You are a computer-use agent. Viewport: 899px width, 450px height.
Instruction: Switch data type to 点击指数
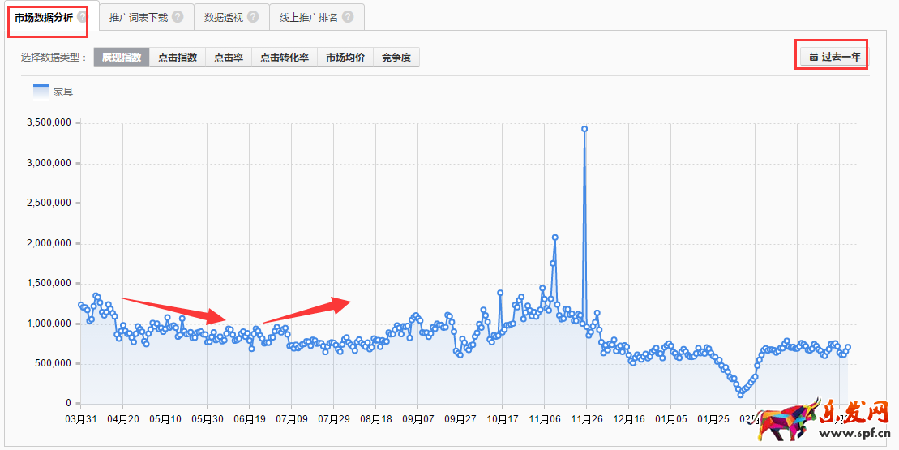pyautogui.click(x=178, y=58)
